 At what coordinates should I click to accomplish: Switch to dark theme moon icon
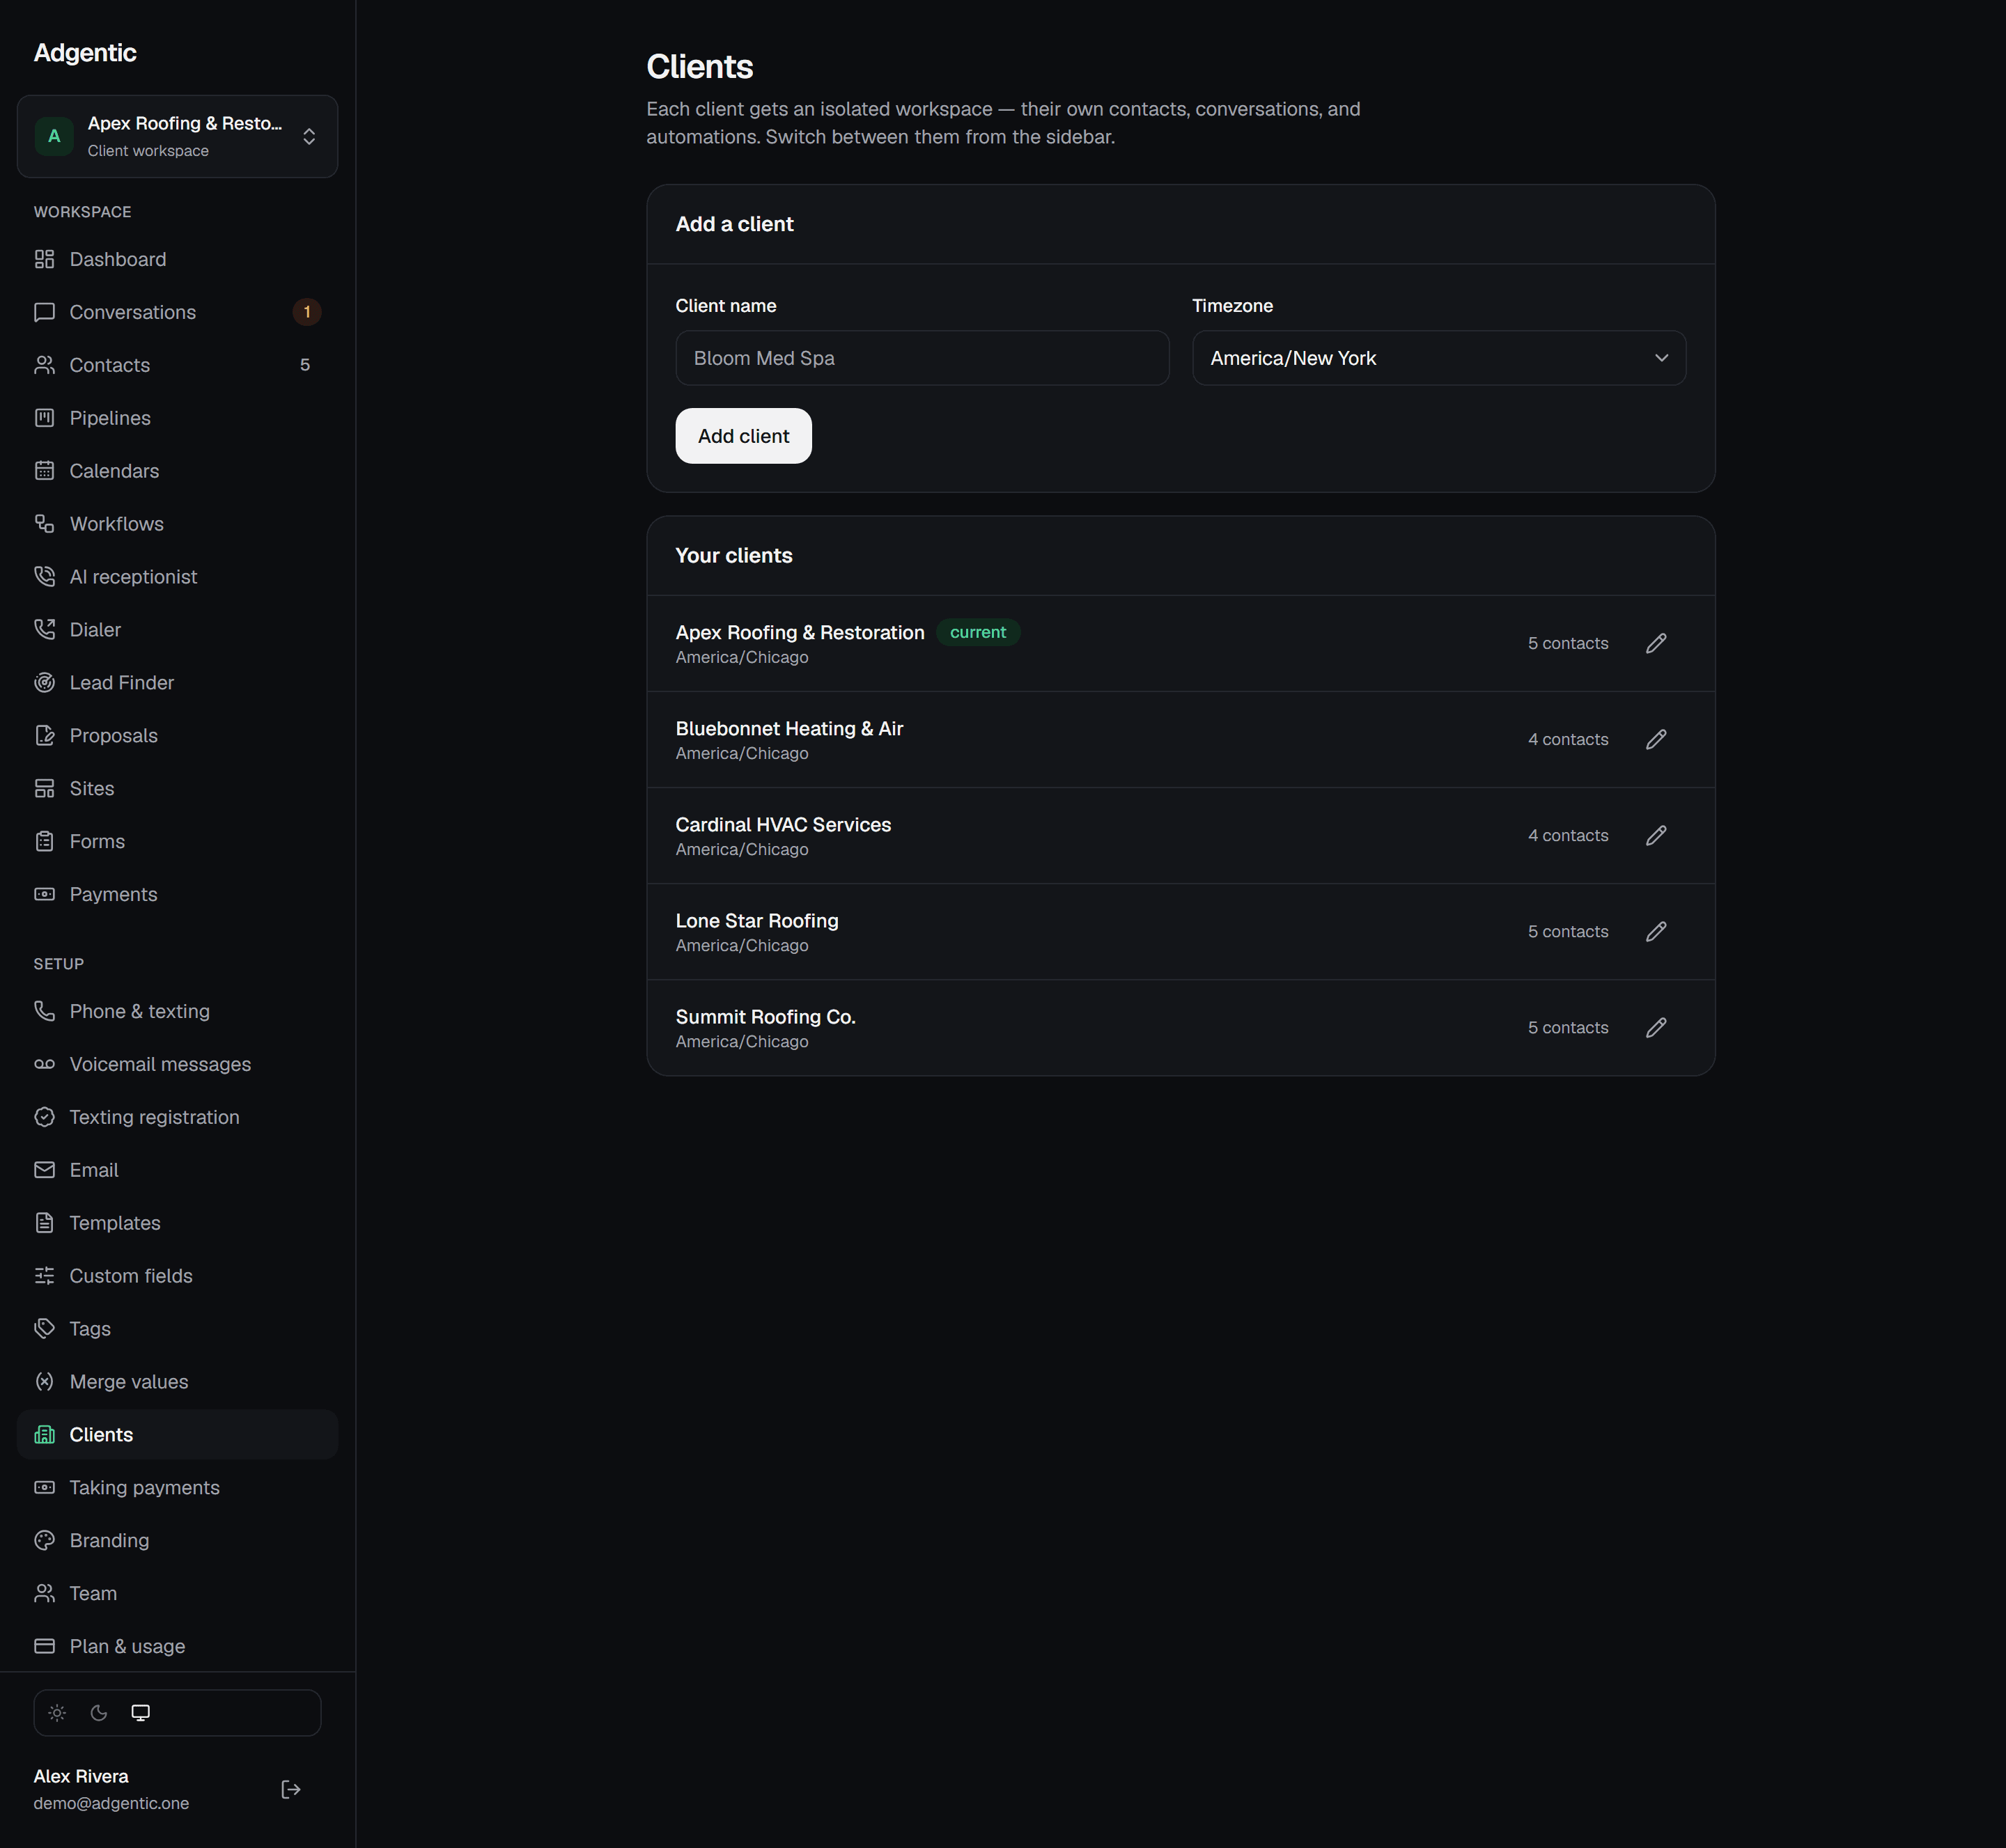click(x=99, y=1713)
